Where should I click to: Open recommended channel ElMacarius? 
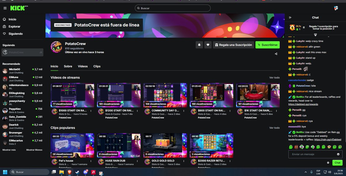(22, 142)
